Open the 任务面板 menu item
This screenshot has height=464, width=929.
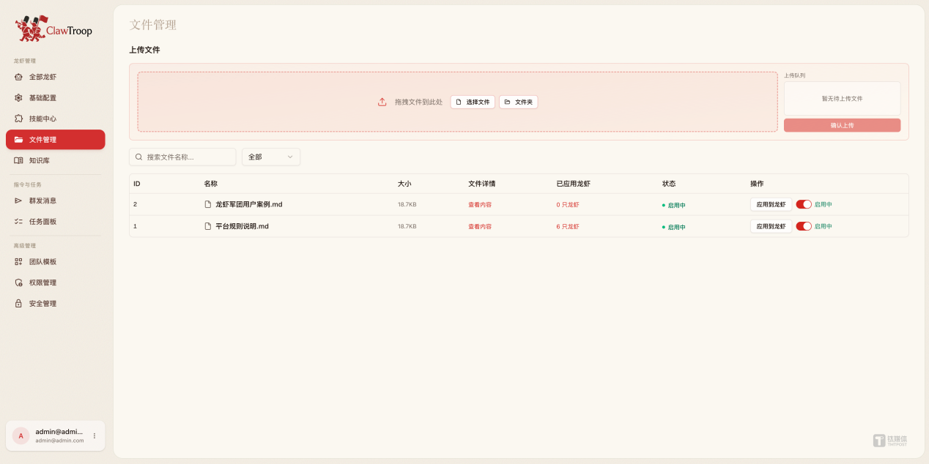tap(42, 222)
